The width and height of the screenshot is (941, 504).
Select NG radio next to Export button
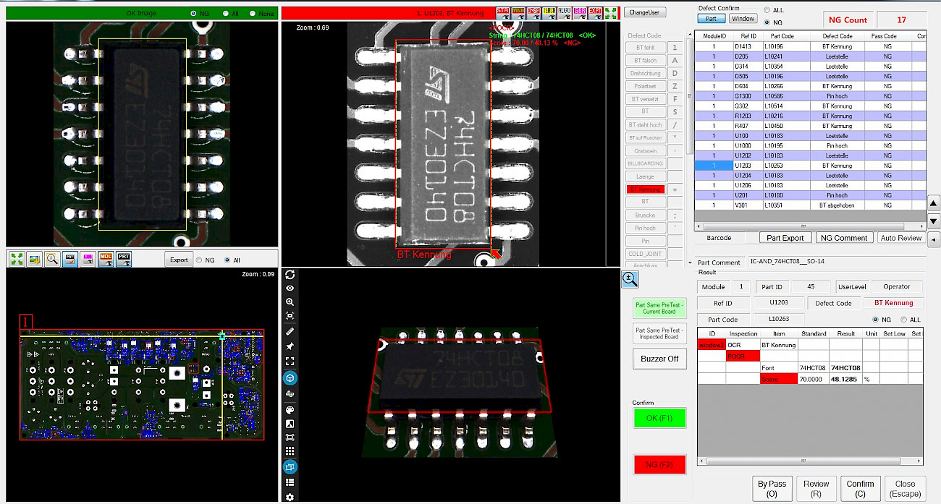[199, 260]
